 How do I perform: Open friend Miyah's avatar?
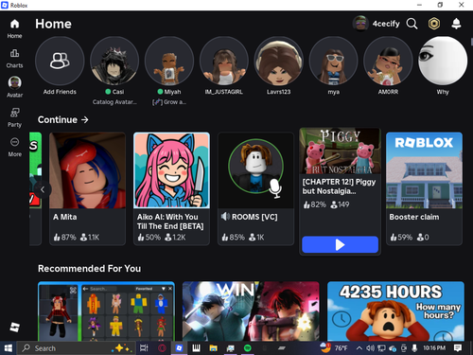pos(169,61)
